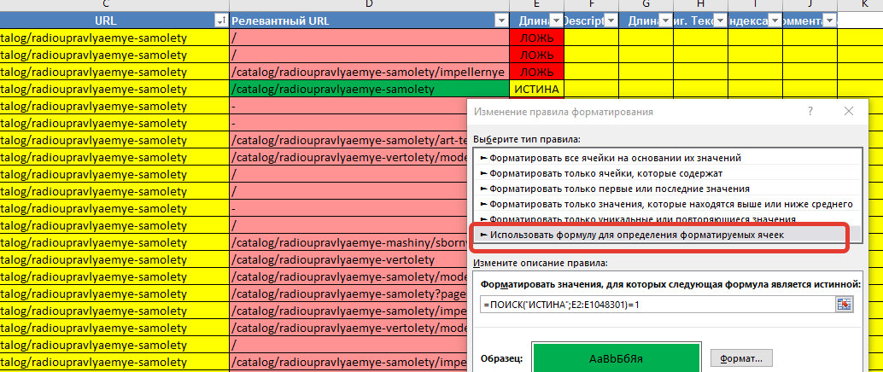Image resolution: width=883 pixels, height=372 pixels.
Task: Open the URL column sort dropdown
Action: point(220,20)
